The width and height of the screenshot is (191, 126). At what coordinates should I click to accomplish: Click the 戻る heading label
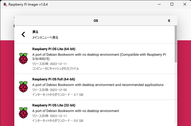point(35,32)
